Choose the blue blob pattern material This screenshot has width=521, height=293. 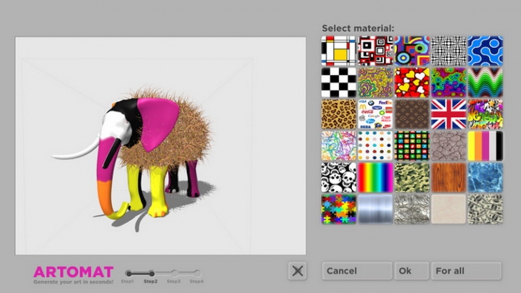(485, 51)
